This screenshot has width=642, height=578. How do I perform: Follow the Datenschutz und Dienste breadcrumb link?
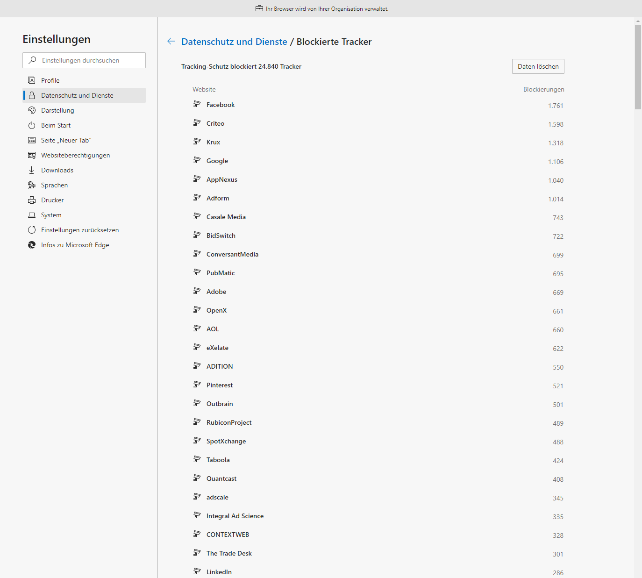pos(234,42)
